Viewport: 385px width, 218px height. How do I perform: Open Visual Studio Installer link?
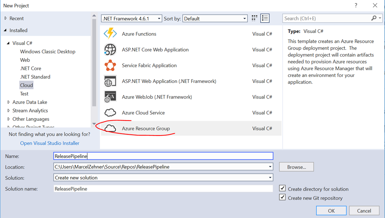click(50, 143)
